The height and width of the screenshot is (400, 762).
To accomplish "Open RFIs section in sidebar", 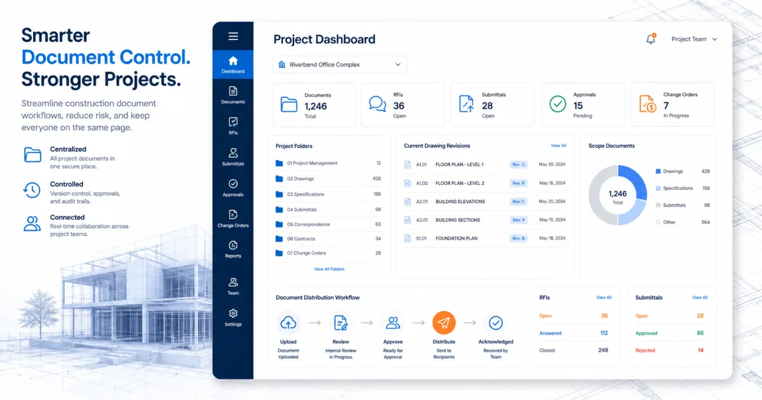I will click(233, 126).
